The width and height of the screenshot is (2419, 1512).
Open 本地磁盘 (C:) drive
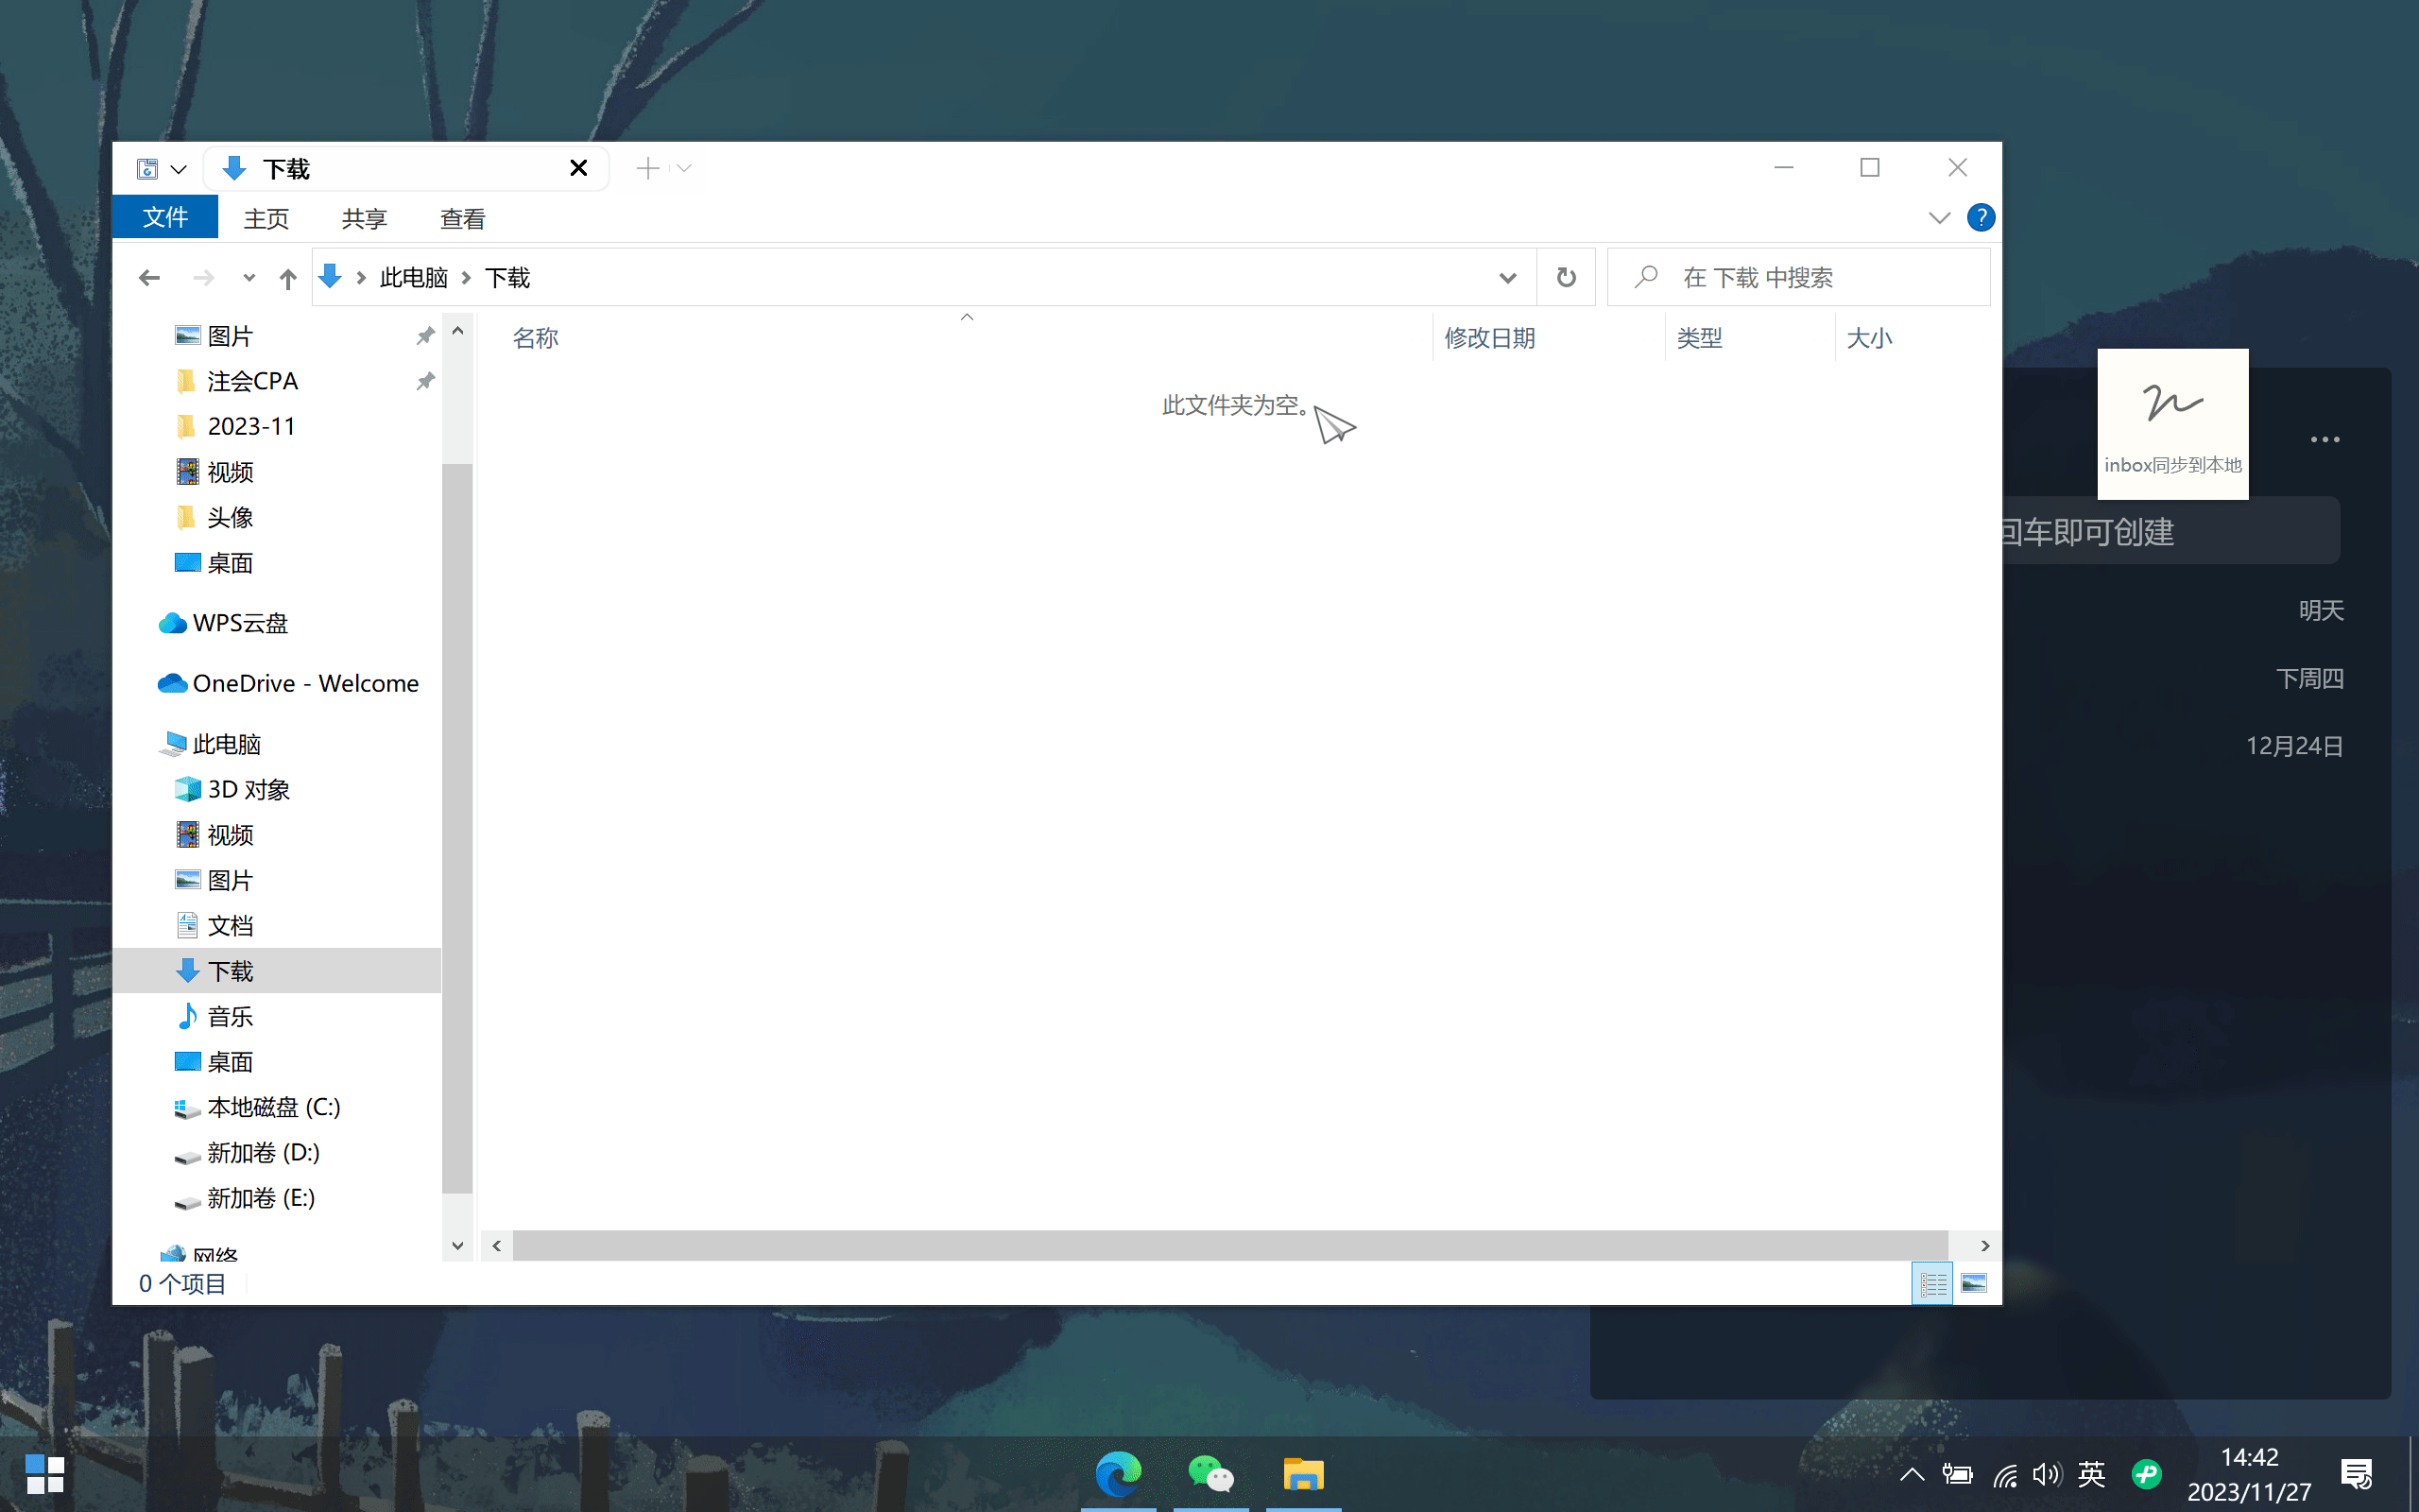[273, 1107]
